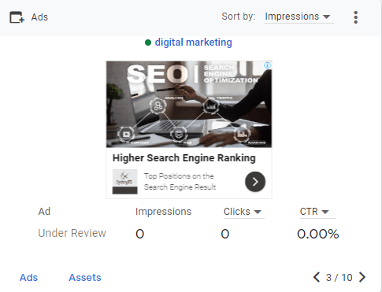This screenshot has height=292, width=382.
Task: Click the Higher Search Engine Ranking headline
Action: click(x=184, y=158)
